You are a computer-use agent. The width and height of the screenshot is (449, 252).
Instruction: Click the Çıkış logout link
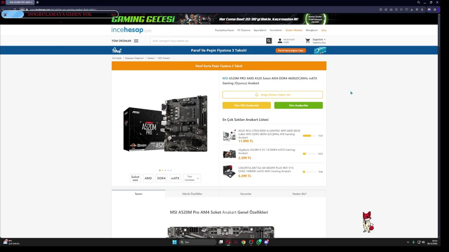[324, 30]
